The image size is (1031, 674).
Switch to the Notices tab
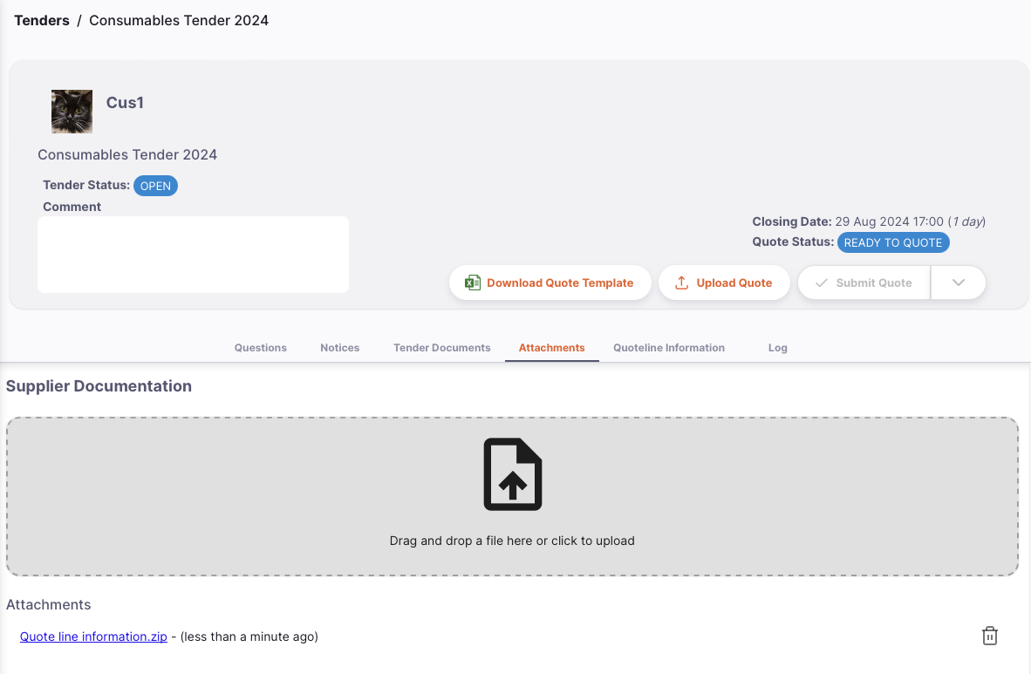pyautogui.click(x=340, y=348)
